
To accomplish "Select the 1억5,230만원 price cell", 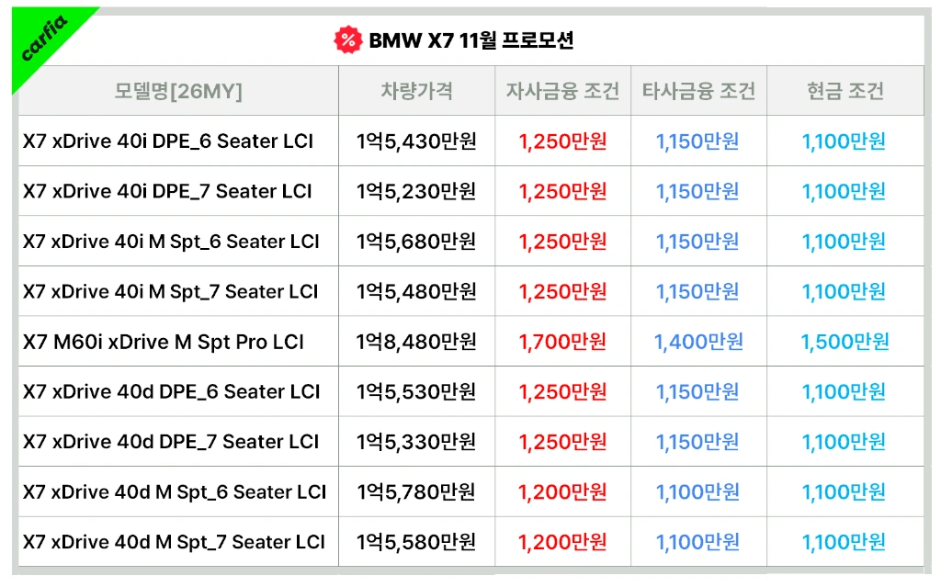I will 416,191.
